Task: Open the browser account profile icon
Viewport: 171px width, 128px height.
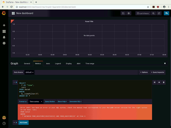Action: [164, 7]
